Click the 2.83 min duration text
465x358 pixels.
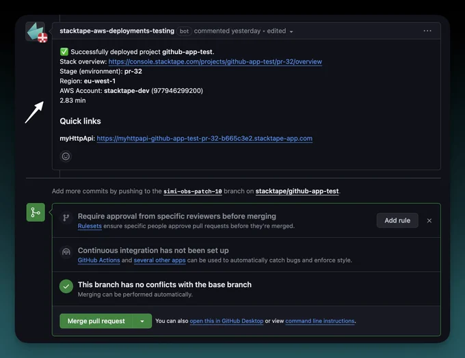point(72,100)
